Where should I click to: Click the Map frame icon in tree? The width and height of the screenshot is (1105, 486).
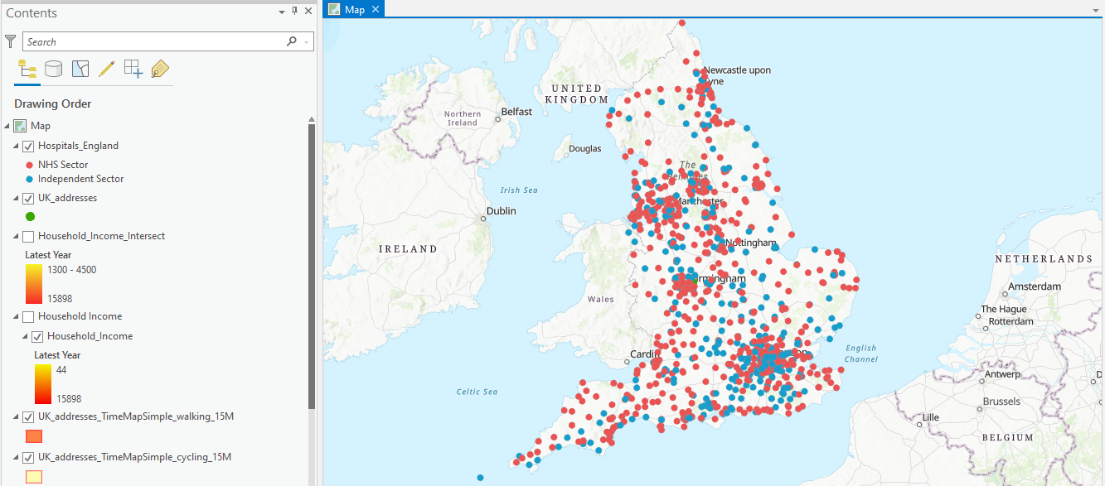pos(21,126)
